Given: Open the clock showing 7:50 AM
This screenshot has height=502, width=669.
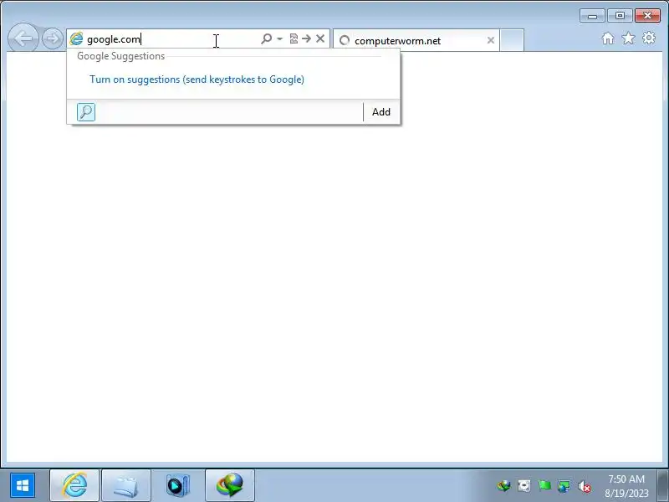Looking at the screenshot, I should (x=626, y=486).
